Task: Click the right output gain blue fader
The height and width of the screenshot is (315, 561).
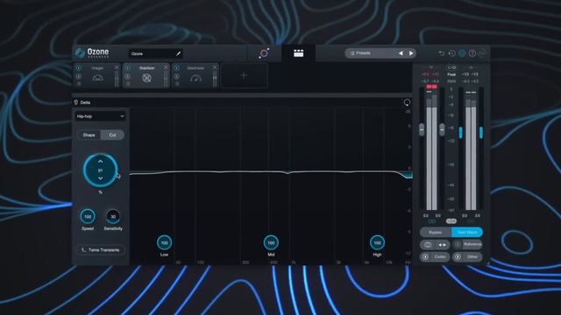Action: coord(481,132)
